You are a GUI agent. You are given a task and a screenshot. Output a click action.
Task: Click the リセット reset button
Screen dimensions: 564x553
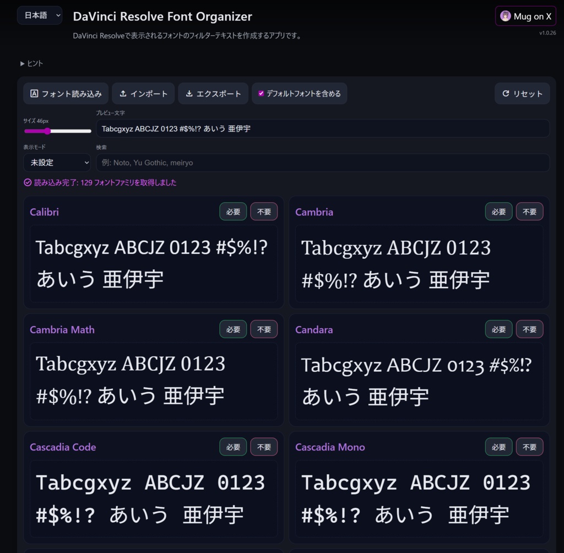point(522,94)
